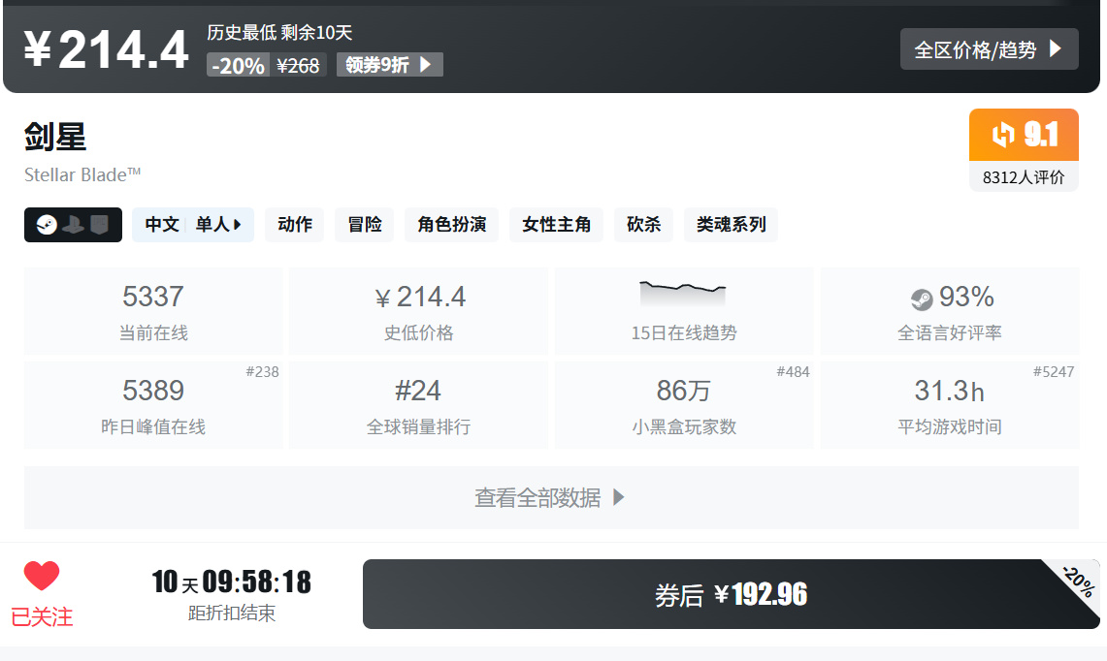The height and width of the screenshot is (661, 1107).
Task: Click the Steam platform icon
Action: point(47,225)
